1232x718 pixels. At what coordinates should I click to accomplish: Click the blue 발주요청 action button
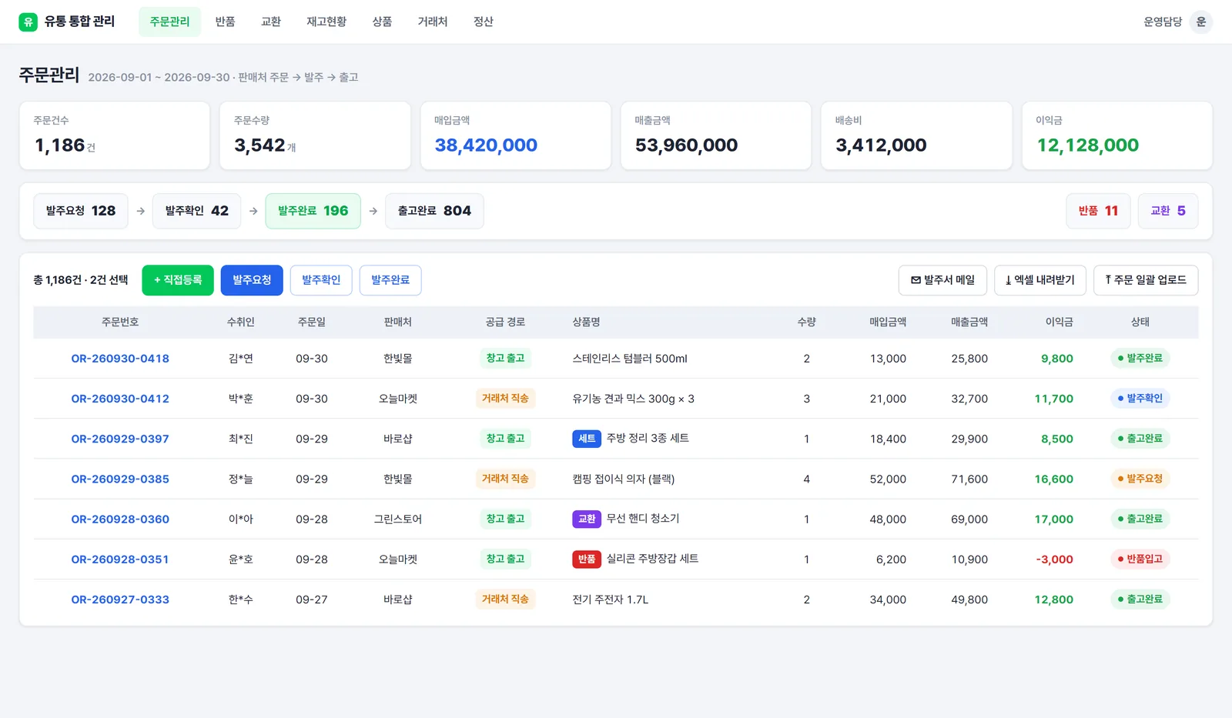[252, 280]
